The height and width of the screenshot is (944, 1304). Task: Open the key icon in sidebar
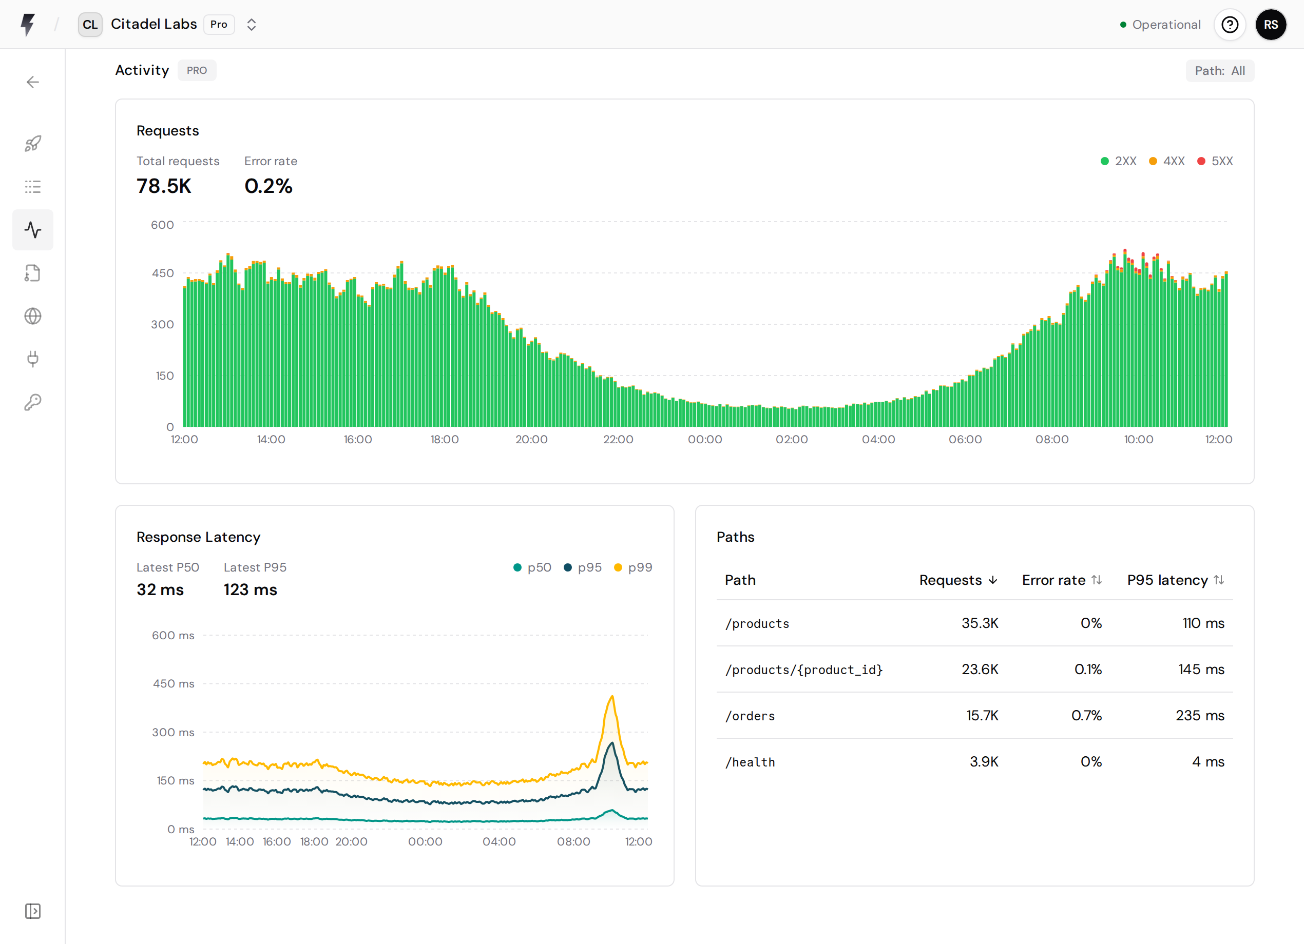pyautogui.click(x=33, y=402)
